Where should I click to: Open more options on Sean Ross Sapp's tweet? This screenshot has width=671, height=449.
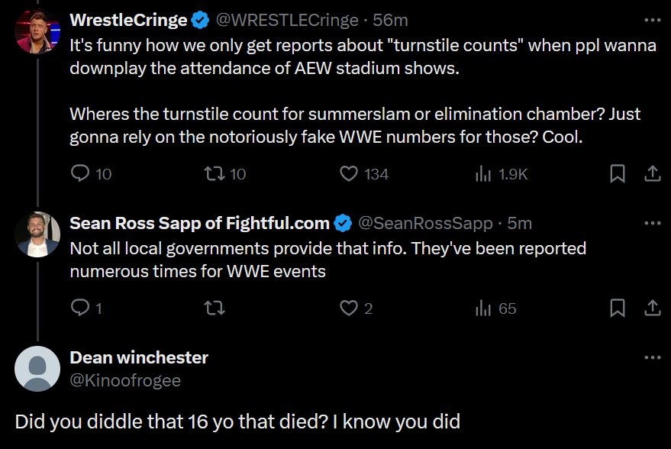point(653,223)
